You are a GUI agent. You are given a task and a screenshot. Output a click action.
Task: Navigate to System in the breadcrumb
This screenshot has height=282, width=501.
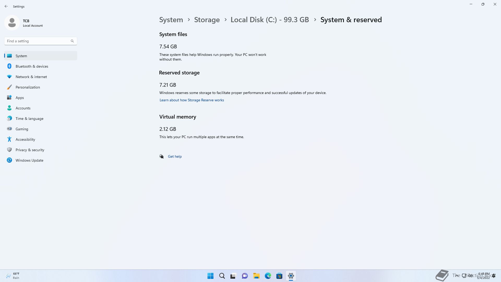(171, 20)
